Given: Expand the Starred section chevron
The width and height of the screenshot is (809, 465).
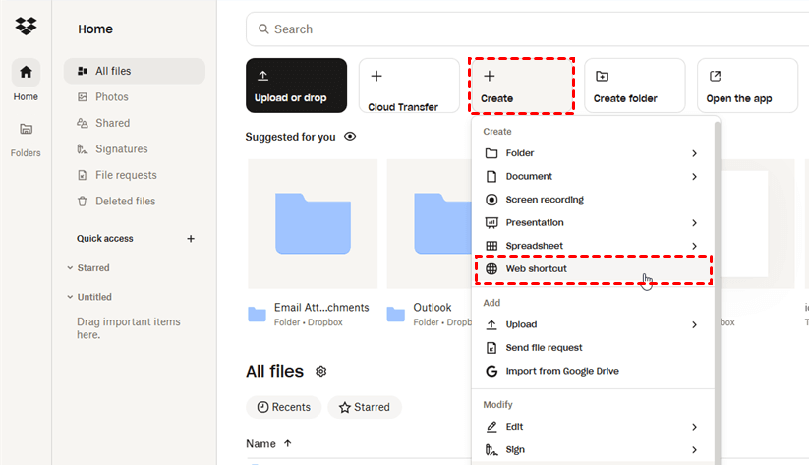Looking at the screenshot, I should pyautogui.click(x=70, y=268).
